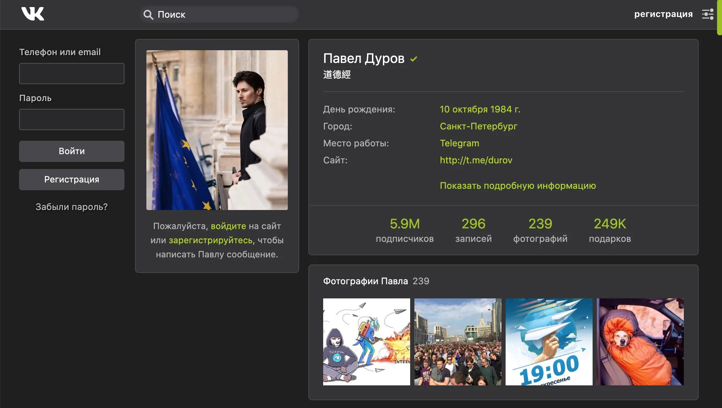Click the зарегистрируйтесь link below the profile photo

click(x=211, y=240)
